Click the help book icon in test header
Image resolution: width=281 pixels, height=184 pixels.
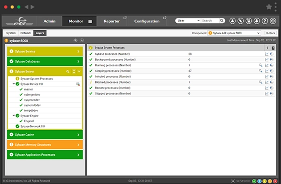(x=273, y=48)
